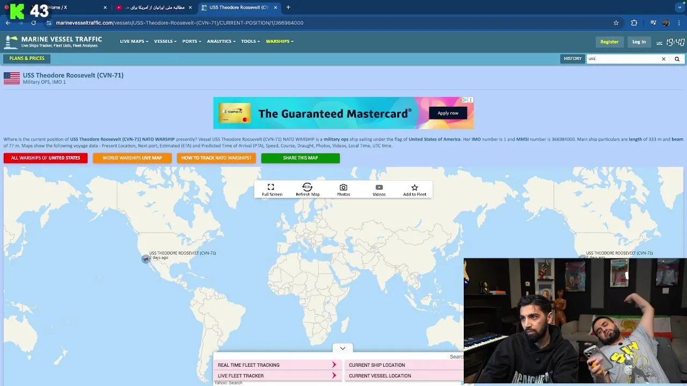Click the Refresh Map icon
Image resolution: width=687 pixels, height=386 pixels.
point(307,187)
